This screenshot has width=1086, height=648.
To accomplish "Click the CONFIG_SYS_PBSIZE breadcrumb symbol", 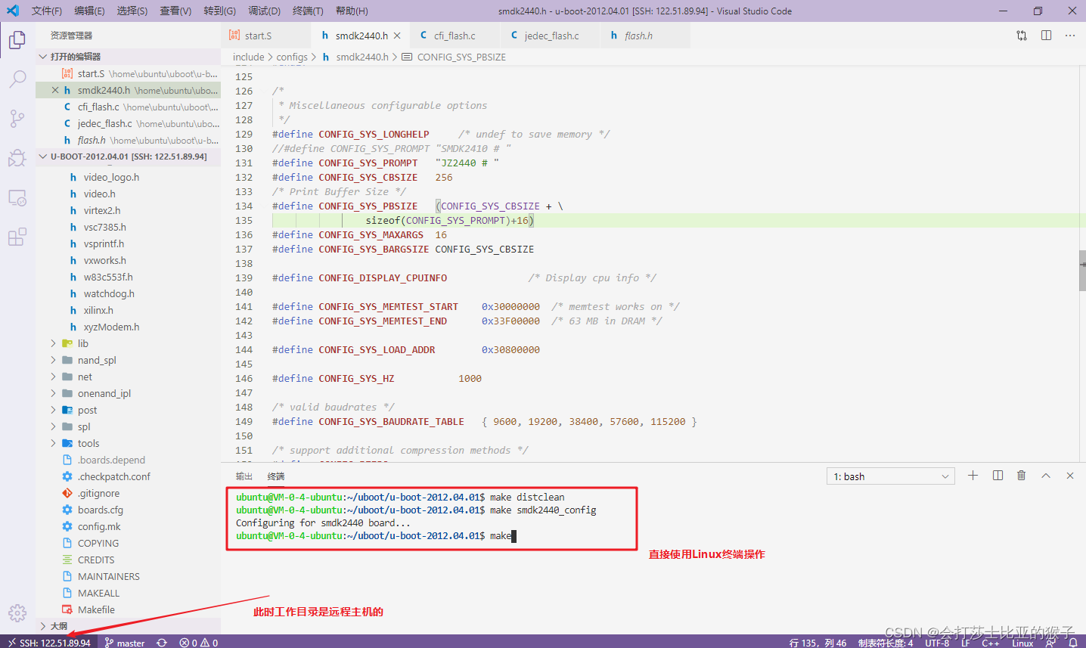I will [x=461, y=57].
